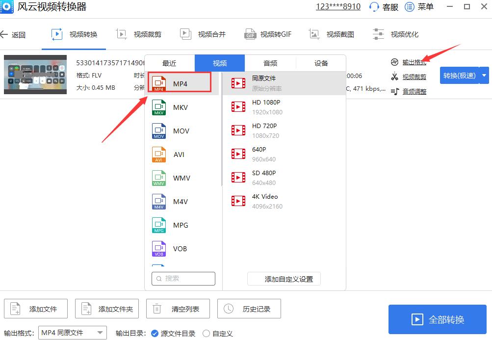Image resolution: width=492 pixels, height=340 pixels.
Task: Select the 自定义 output directory radio
Action: point(206,333)
